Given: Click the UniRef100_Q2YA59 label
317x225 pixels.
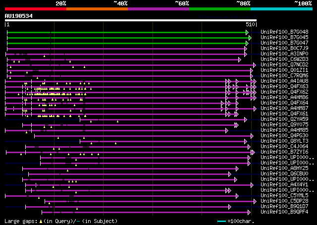Looking at the screenshot, I should coord(284,119).
